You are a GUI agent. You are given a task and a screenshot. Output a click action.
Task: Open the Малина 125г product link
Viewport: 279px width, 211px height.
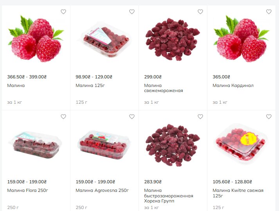click(90, 85)
